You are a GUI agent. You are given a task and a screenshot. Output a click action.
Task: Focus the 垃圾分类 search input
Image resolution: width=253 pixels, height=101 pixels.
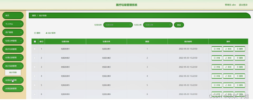tap(158, 25)
